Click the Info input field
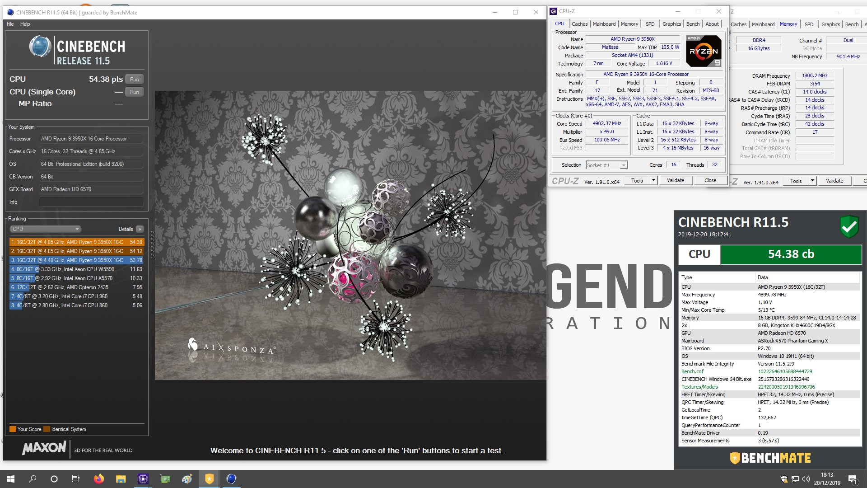The height and width of the screenshot is (488, 867). click(91, 202)
